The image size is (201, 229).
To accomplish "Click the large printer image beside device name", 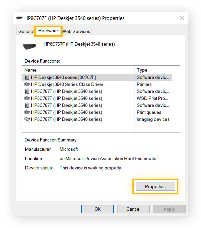I will pyautogui.click(x=30, y=46).
